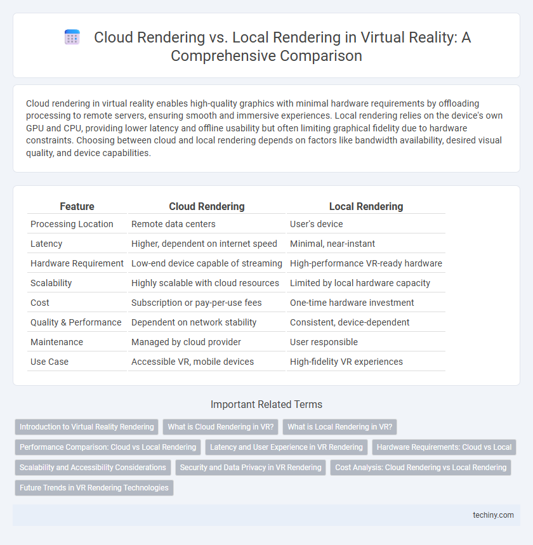Click Consistent, device-dependent cell
The height and width of the screenshot is (545, 533).
(366, 322)
